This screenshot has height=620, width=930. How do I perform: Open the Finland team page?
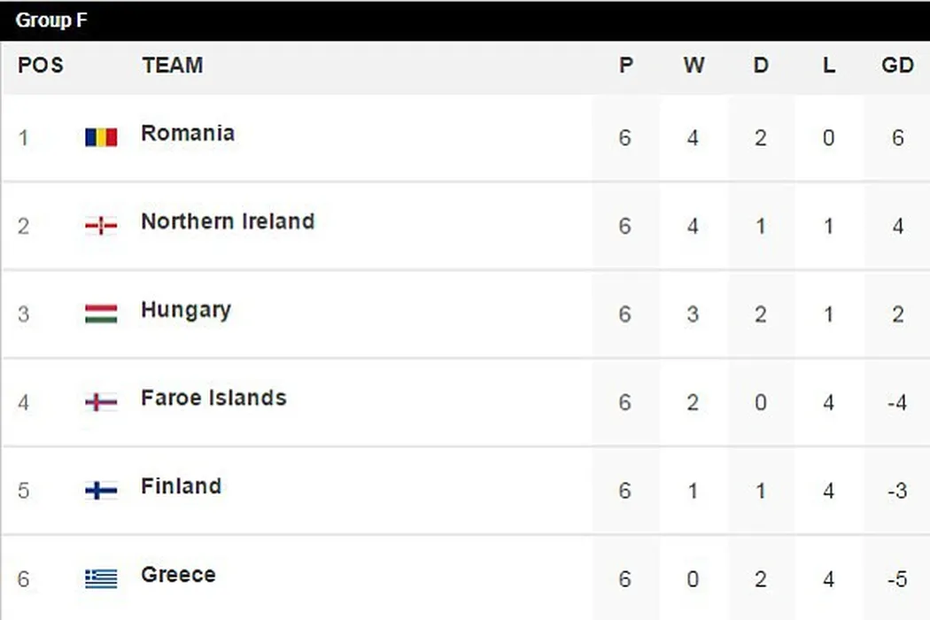tap(181, 486)
